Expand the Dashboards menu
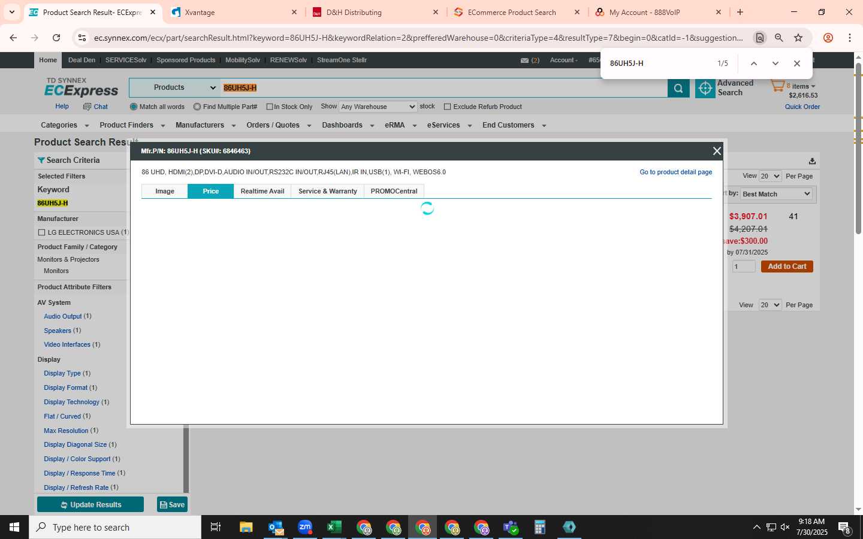The width and height of the screenshot is (863, 539). [348, 125]
